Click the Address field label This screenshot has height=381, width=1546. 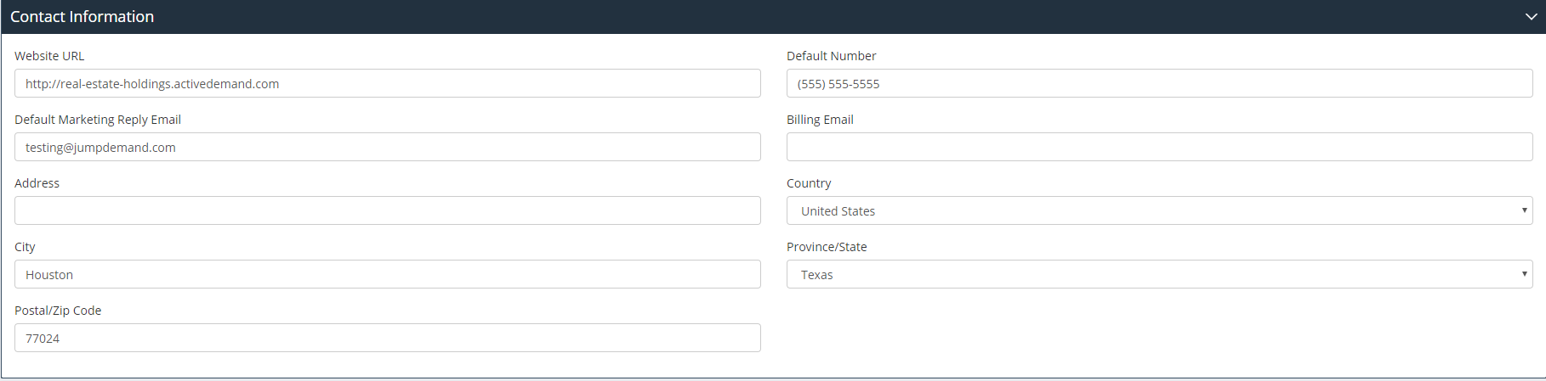(x=37, y=183)
